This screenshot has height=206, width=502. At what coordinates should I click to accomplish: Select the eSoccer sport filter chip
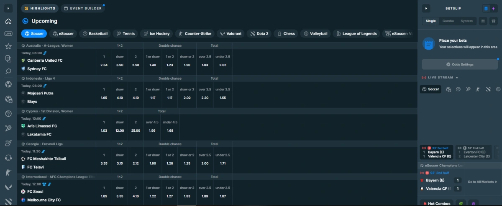[62, 34]
